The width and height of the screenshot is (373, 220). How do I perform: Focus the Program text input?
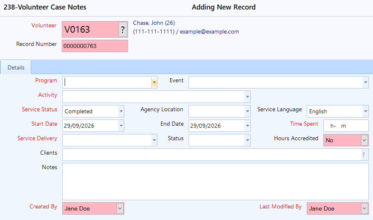[x=107, y=82]
